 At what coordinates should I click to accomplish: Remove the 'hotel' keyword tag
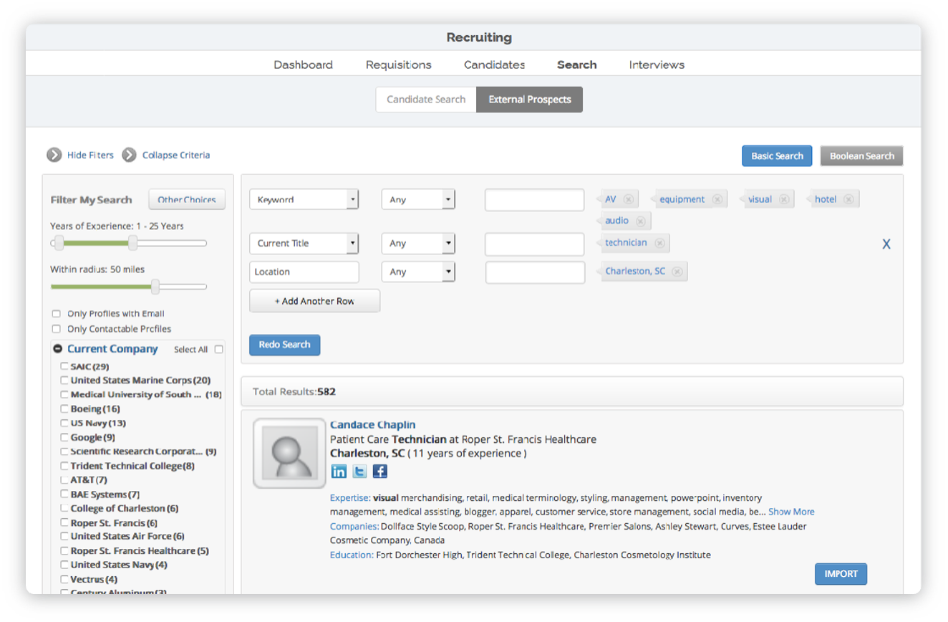coord(849,198)
